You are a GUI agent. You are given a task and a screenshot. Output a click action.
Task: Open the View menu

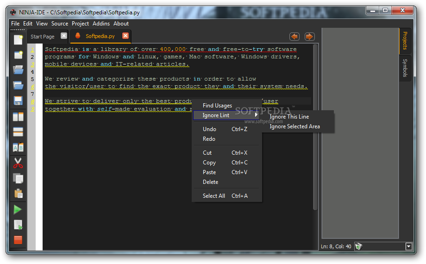point(42,24)
